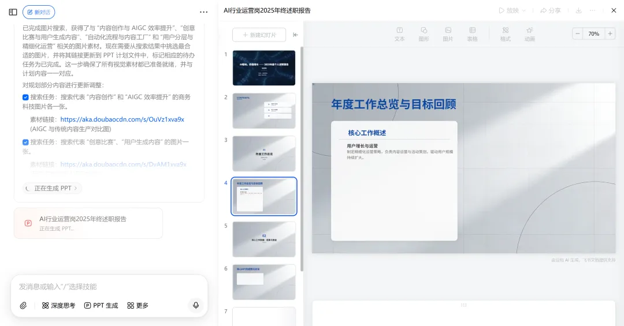Close the presentation preview panel

[x=614, y=11]
